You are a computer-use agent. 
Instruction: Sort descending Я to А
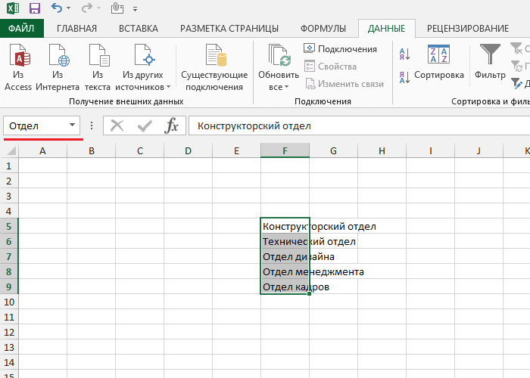[404, 77]
